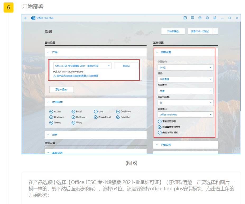Click the Office Tool Plus logo icon
The height and width of the screenshot is (204, 245).
click(x=33, y=18)
